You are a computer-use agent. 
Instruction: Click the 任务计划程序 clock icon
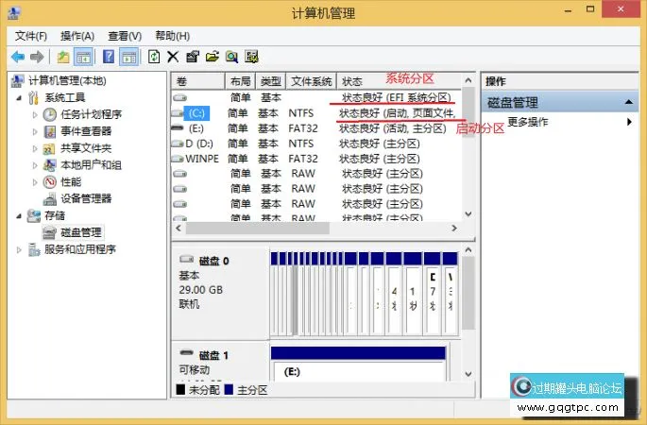(x=49, y=114)
